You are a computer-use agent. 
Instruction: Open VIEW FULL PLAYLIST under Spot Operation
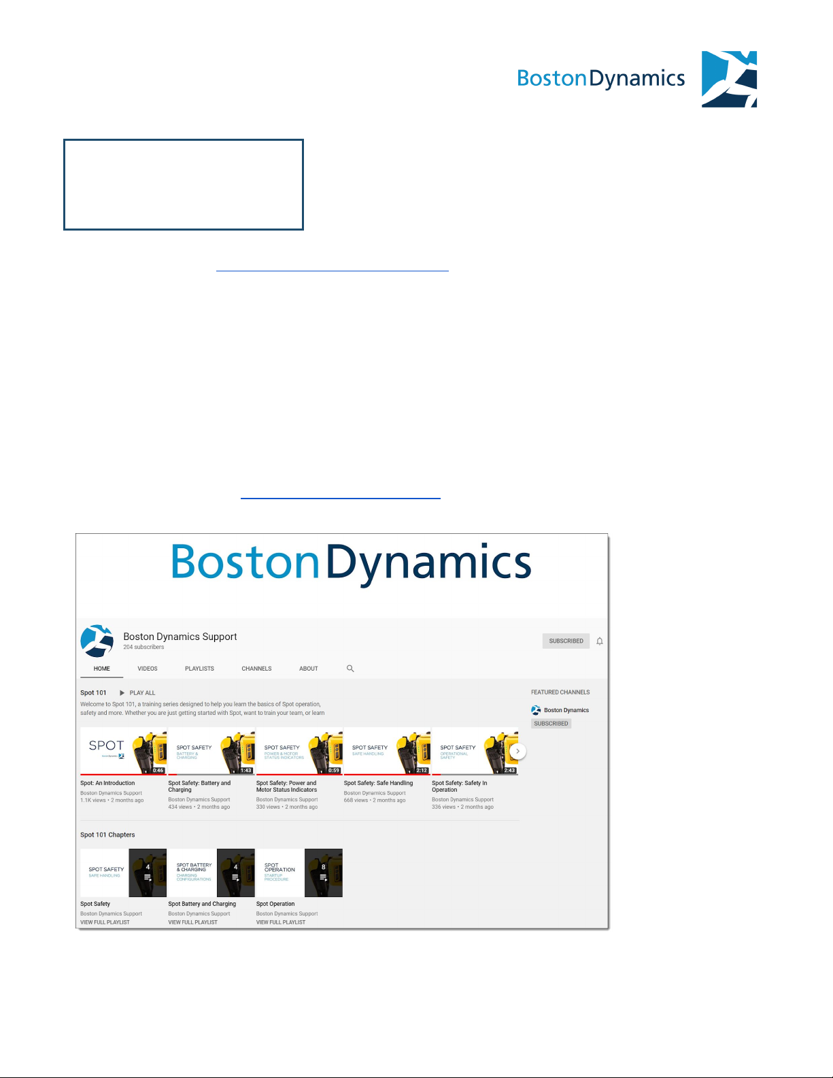coord(281,922)
